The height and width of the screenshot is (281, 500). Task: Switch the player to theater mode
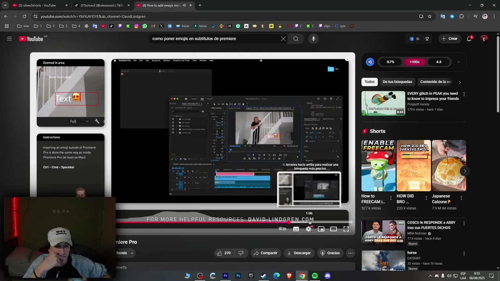(x=334, y=229)
